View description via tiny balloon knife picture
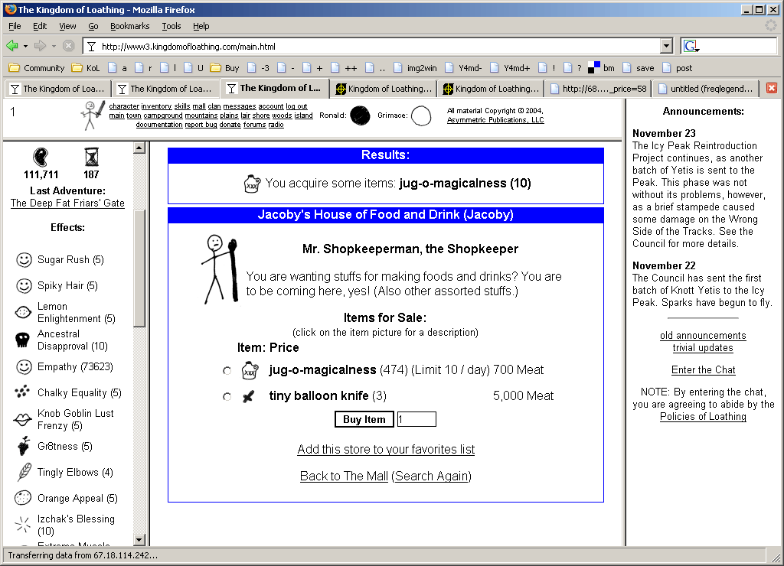This screenshot has width=784, height=566. tap(249, 397)
